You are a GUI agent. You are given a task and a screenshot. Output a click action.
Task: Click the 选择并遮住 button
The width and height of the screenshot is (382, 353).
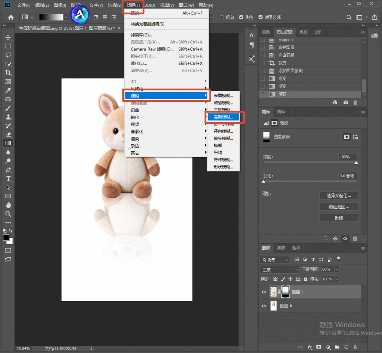pos(339,195)
